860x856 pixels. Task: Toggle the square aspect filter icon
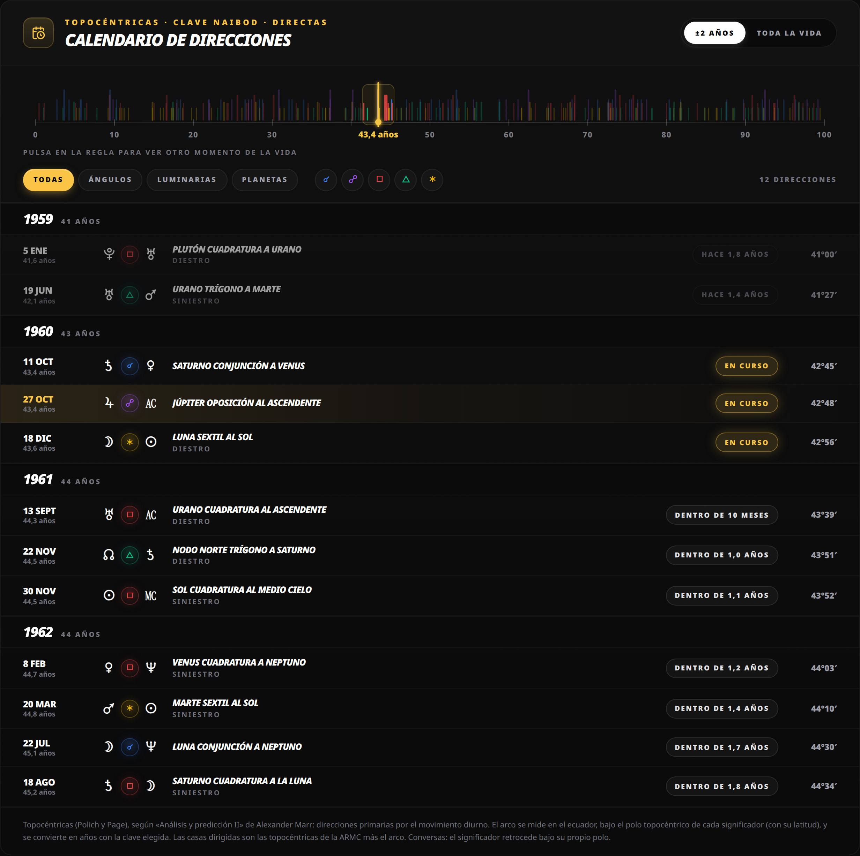click(379, 180)
